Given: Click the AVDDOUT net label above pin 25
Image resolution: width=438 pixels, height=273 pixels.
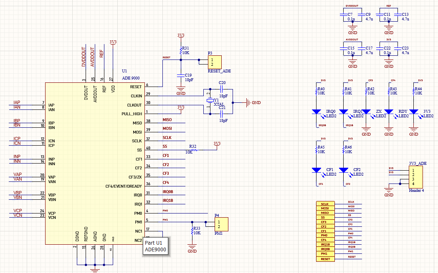Looking at the screenshot, I should [92, 57].
